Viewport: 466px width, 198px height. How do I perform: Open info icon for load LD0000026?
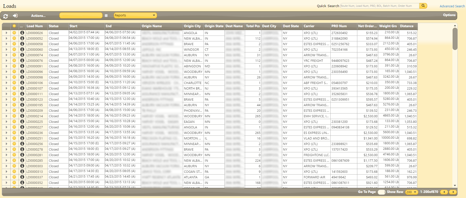tap(22, 33)
